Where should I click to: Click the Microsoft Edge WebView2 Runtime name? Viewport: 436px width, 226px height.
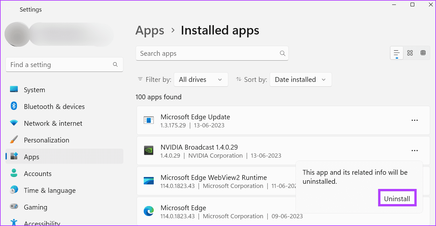pos(213,178)
